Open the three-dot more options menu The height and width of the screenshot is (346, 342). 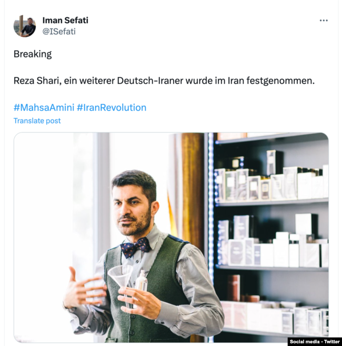[x=324, y=21]
